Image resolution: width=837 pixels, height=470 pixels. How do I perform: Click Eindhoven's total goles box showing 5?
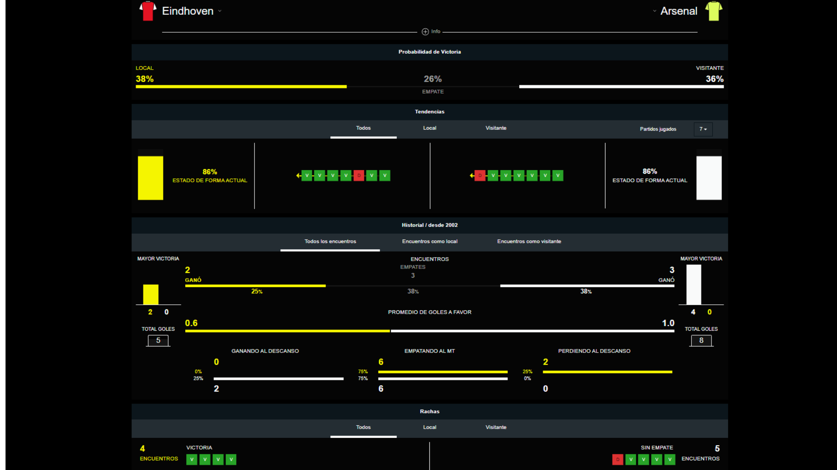click(158, 340)
